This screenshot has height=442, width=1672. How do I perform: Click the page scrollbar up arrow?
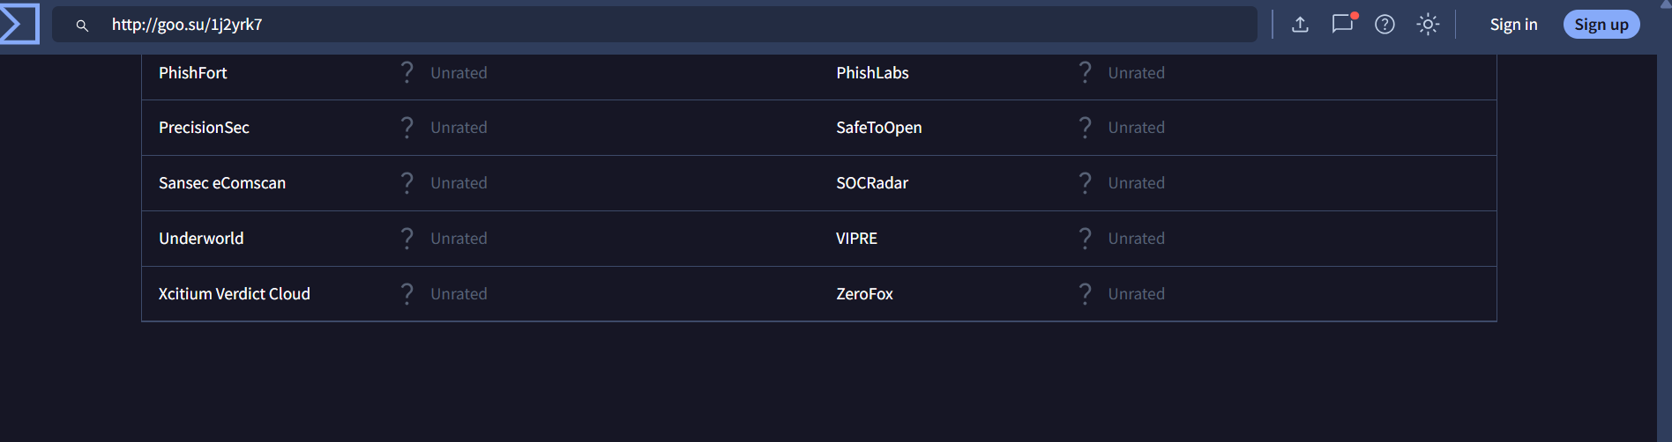point(1665,5)
